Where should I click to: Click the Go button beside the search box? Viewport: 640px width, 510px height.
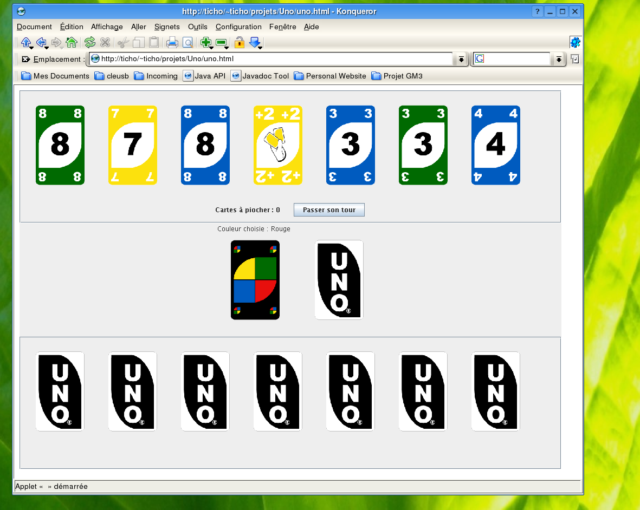click(574, 59)
